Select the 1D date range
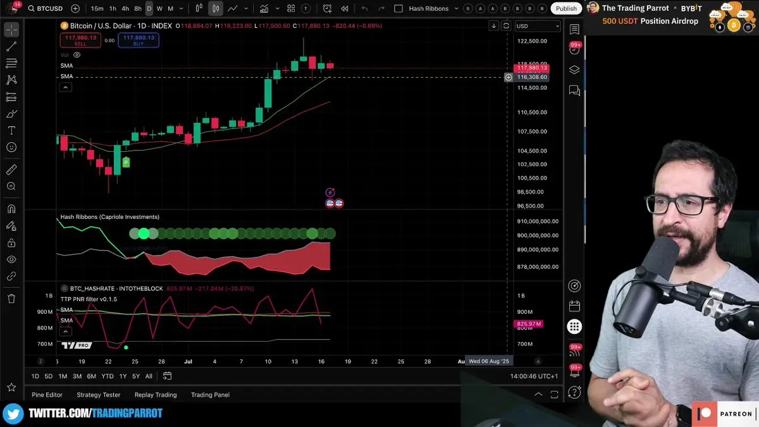 click(x=35, y=376)
